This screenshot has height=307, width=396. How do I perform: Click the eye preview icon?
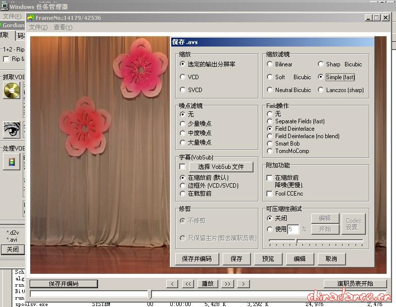(11, 130)
